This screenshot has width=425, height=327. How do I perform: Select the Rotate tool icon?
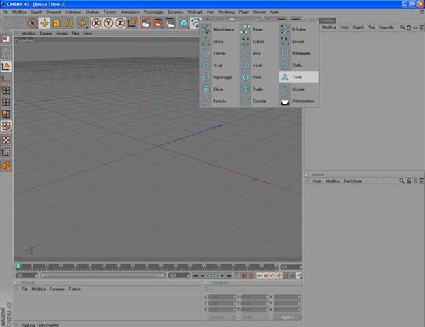69,23
